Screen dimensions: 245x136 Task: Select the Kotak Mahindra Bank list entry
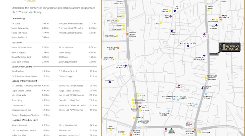pos(21,57)
